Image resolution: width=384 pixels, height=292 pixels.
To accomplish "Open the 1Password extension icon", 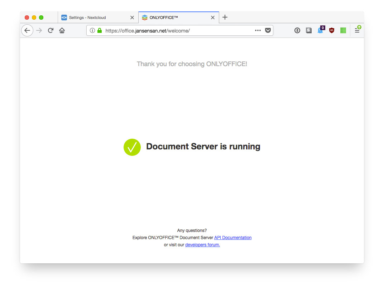I will 297,30.
